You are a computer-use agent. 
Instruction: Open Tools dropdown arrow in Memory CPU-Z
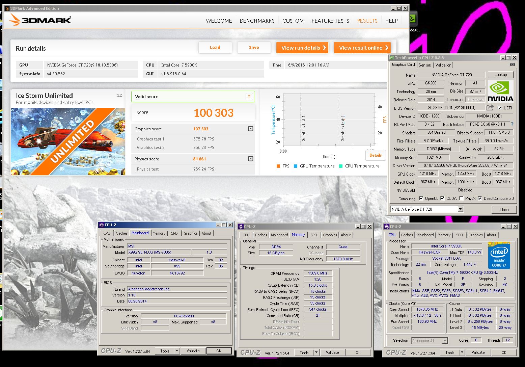(x=316, y=352)
